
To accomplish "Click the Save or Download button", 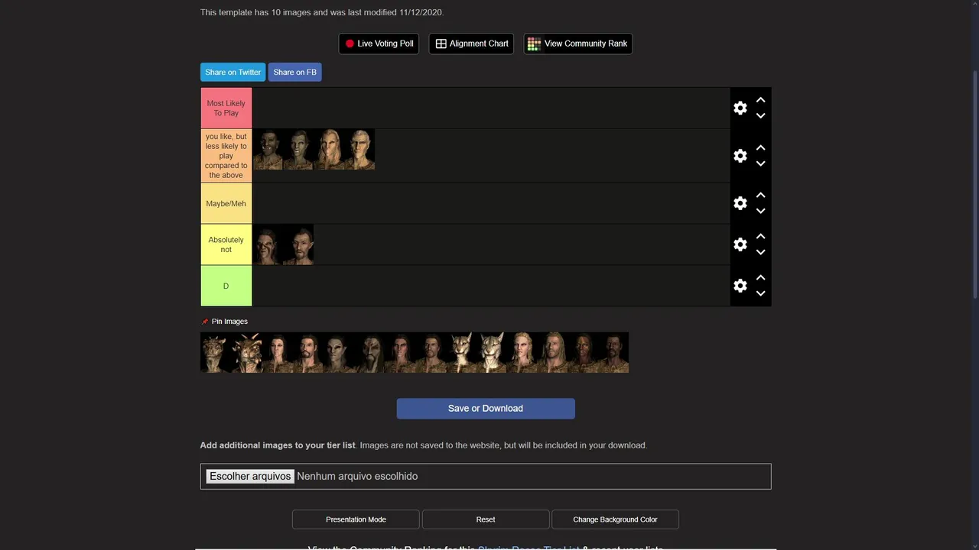I will pos(486,409).
